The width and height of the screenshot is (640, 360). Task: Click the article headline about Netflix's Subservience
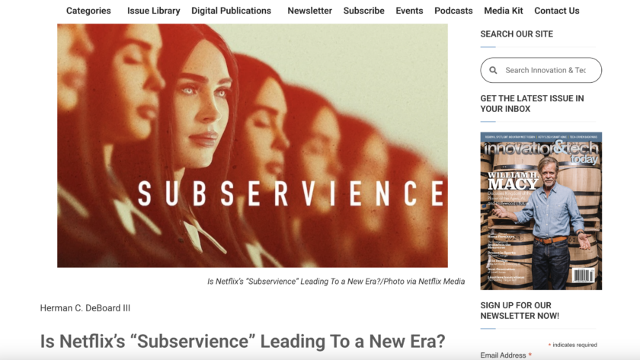click(x=242, y=341)
